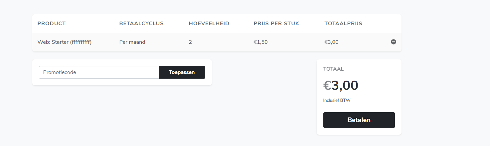Click Betalen to check out
This screenshot has width=490, height=146.
point(359,120)
